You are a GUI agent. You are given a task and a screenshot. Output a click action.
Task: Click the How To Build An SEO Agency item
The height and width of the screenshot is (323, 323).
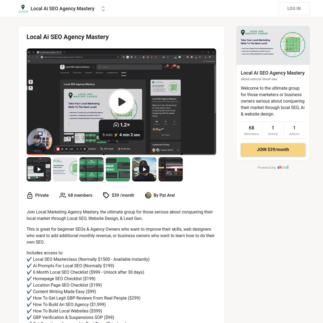(66, 305)
